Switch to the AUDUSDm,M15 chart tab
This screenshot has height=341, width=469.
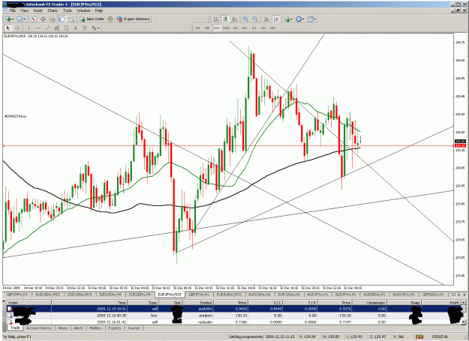47,295
